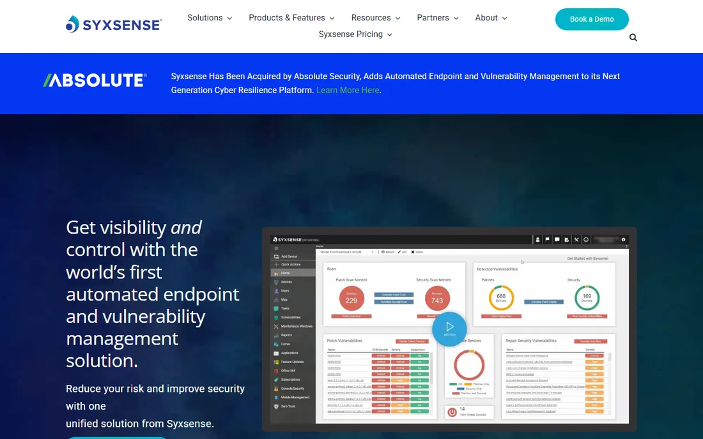
Task: Click the Absolute logo in the blue banner
Action: tap(95, 80)
